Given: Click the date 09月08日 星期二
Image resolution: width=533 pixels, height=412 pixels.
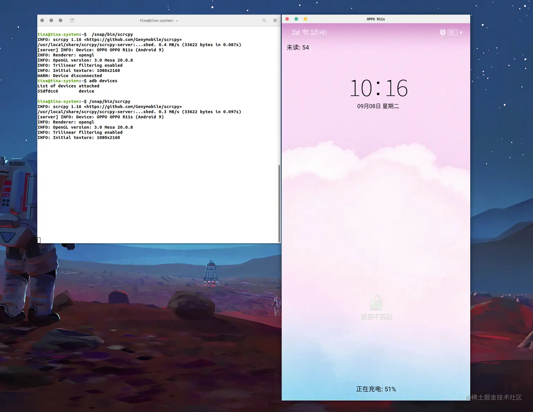Looking at the screenshot, I should tap(378, 106).
